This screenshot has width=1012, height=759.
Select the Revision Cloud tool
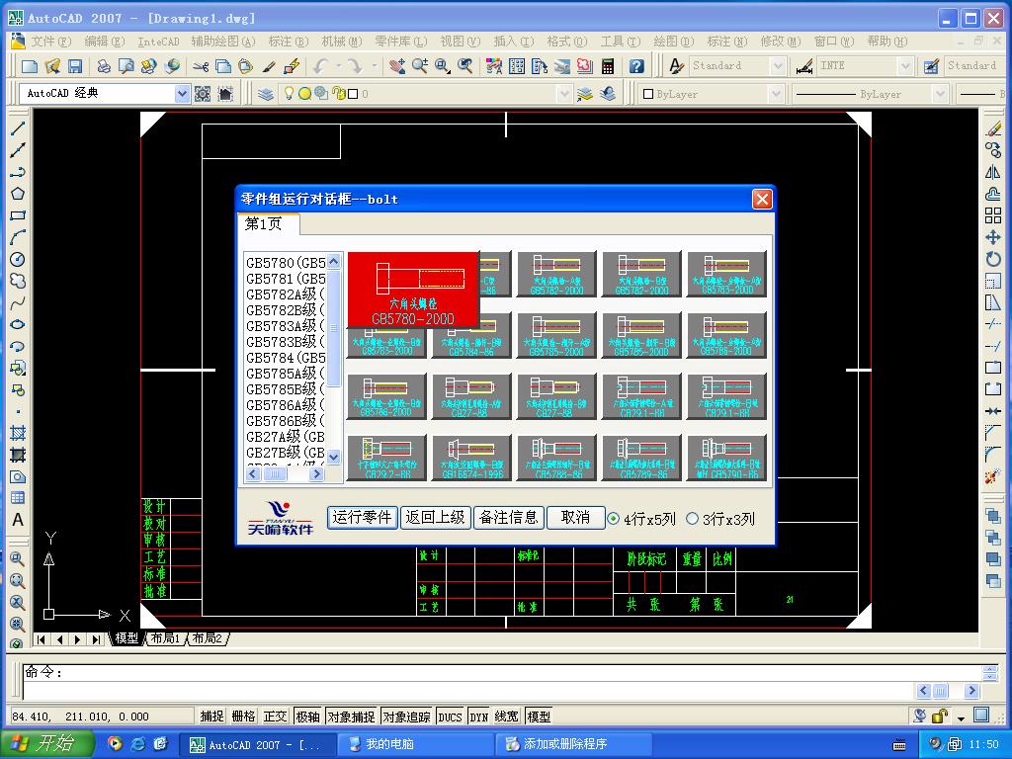18,281
